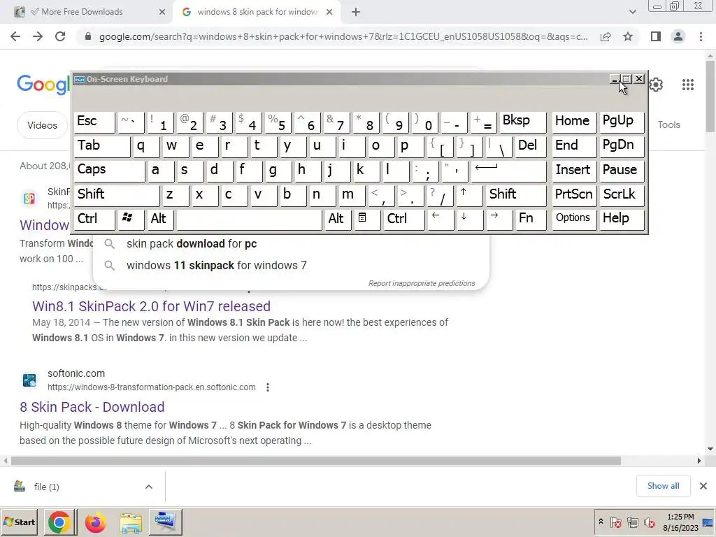Open Chrome profile avatar
The image size is (716, 537).
678,36
